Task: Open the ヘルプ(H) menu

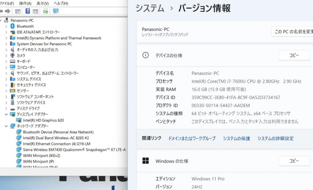Action: coord(61,3)
